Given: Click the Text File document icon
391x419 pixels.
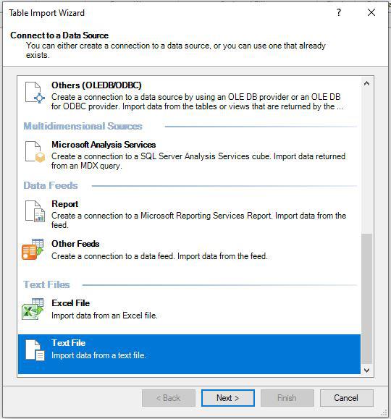Looking at the screenshot, I should pyautogui.click(x=35, y=350).
